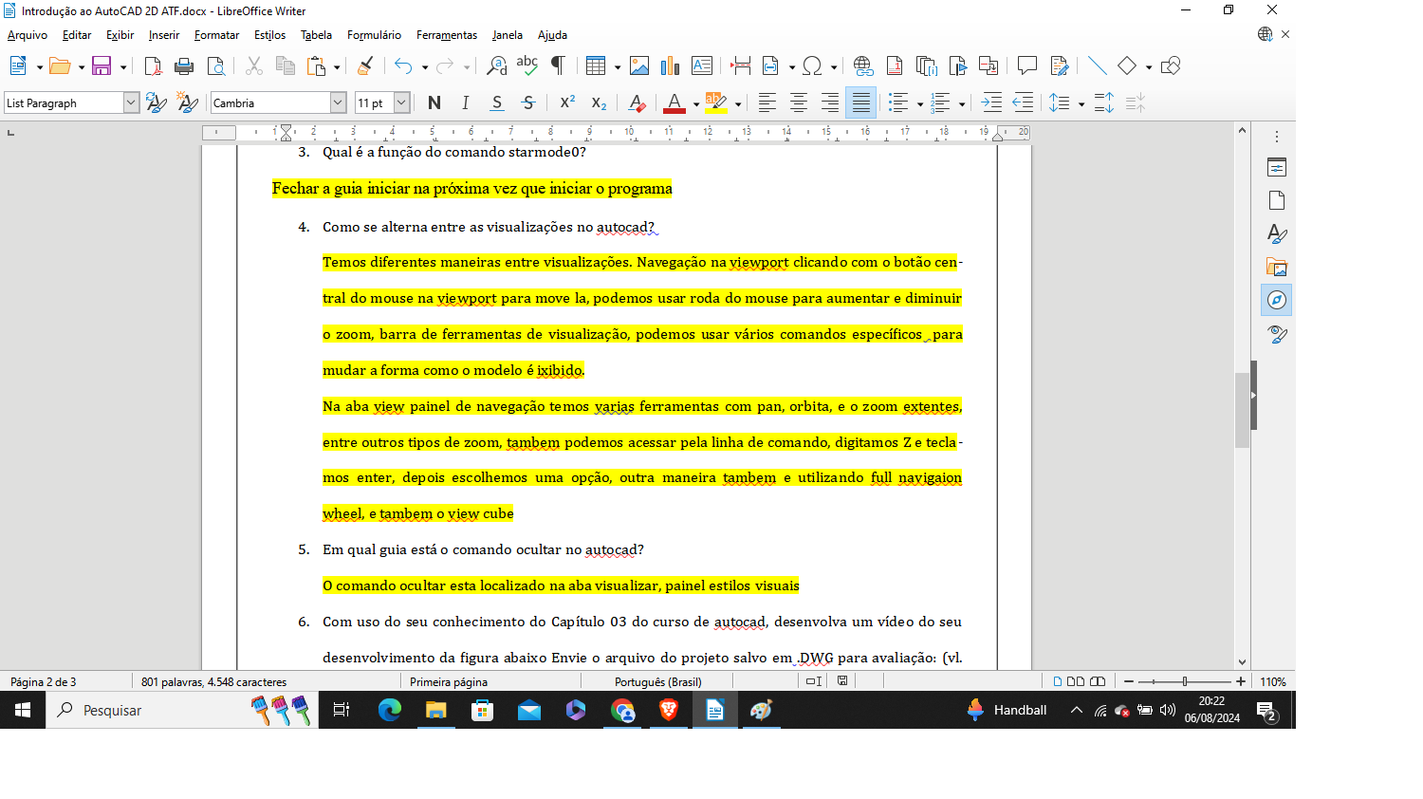Open the Navigator sidebar panel
The image size is (1423, 799).
coord(1277,300)
